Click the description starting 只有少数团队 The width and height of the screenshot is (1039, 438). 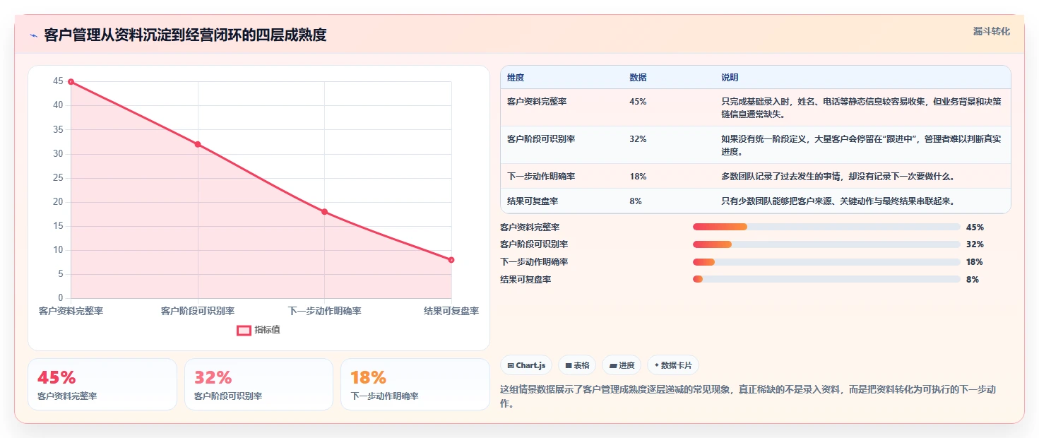pyautogui.click(x=838, y=201)
